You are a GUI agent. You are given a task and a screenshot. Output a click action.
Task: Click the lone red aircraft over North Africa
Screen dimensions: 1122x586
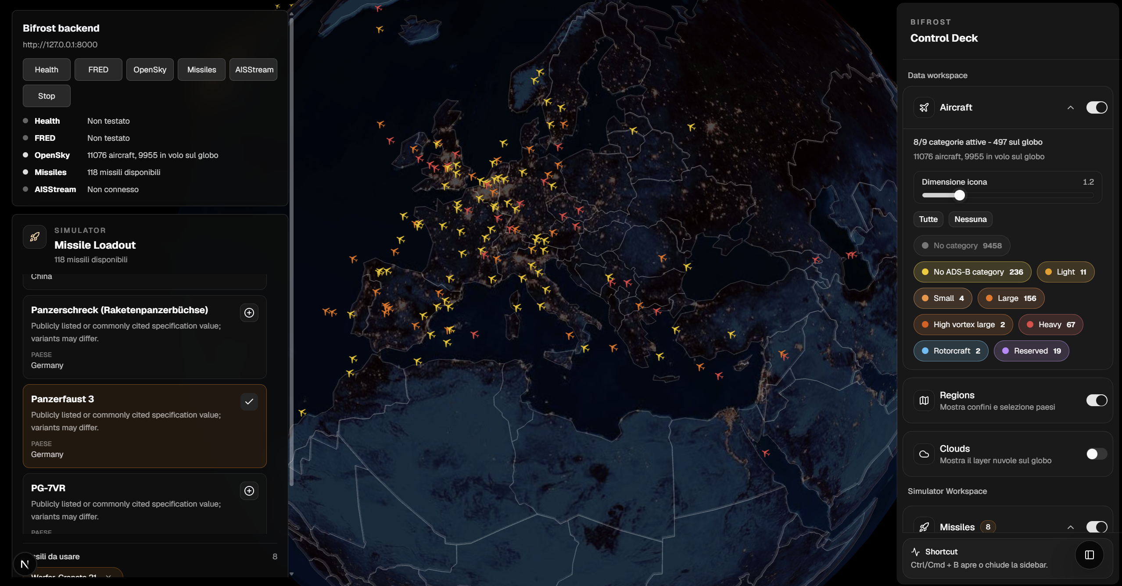(x=766, y=453)
